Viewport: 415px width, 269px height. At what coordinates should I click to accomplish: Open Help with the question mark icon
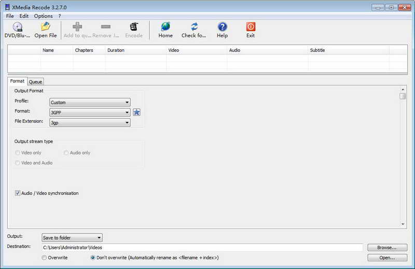coord(223,27)
